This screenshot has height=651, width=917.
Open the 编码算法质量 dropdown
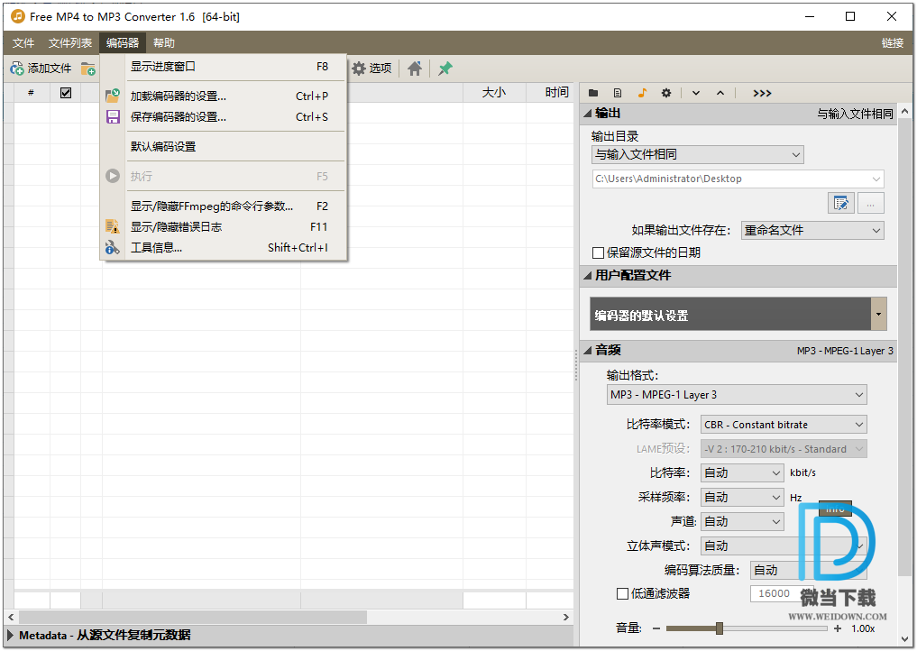[x=808, y=570]
